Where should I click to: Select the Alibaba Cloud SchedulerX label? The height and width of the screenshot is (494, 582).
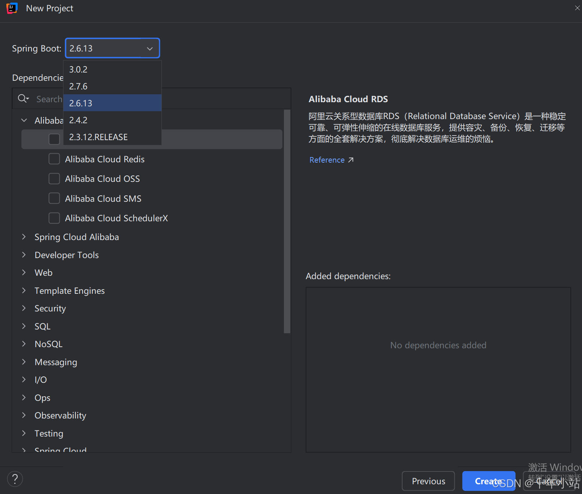click(116, 218)
